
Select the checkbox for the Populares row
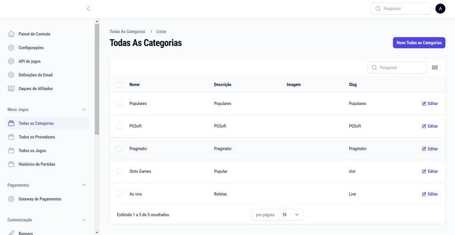[x=119, y=103]
